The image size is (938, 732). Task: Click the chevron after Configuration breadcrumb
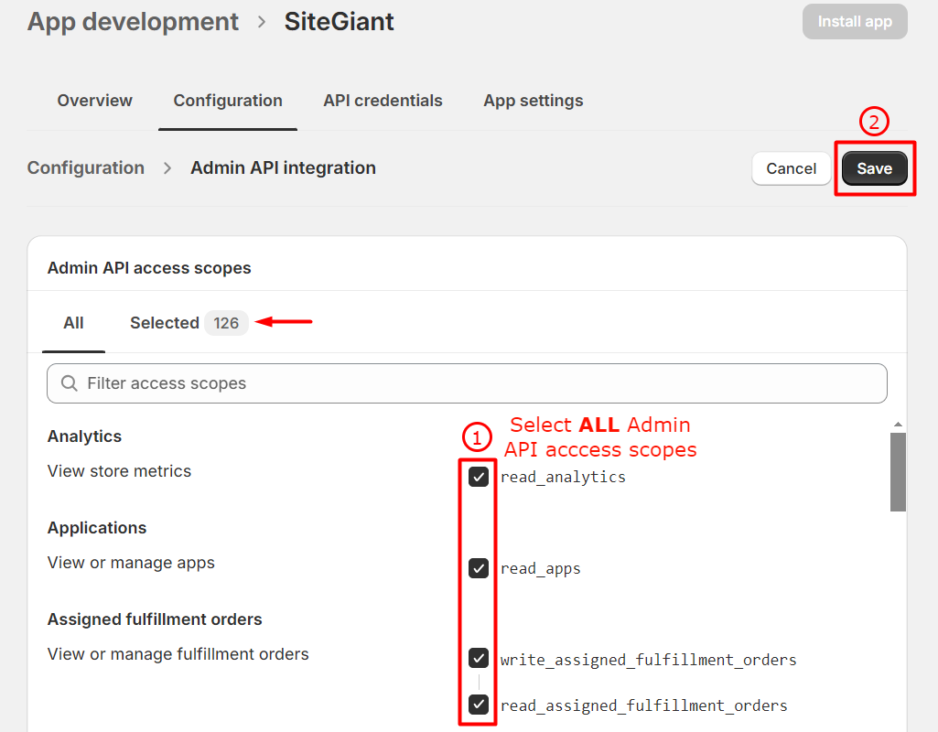(167, 168)
